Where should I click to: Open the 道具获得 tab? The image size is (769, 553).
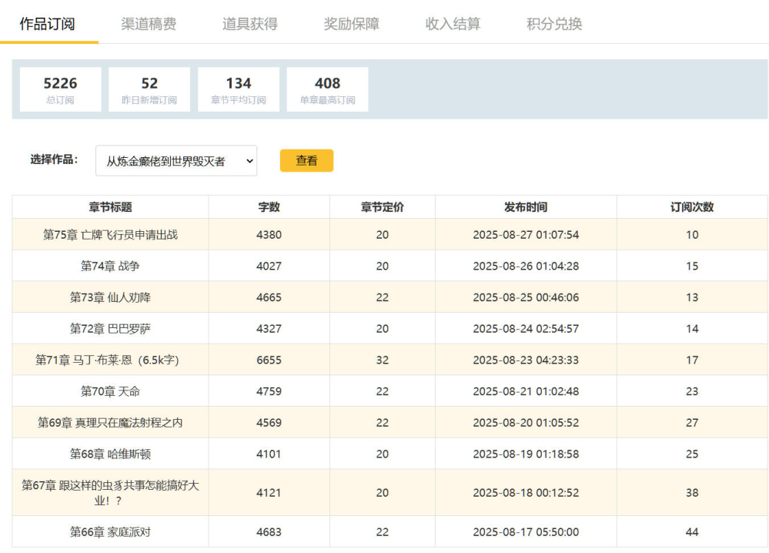249,24
